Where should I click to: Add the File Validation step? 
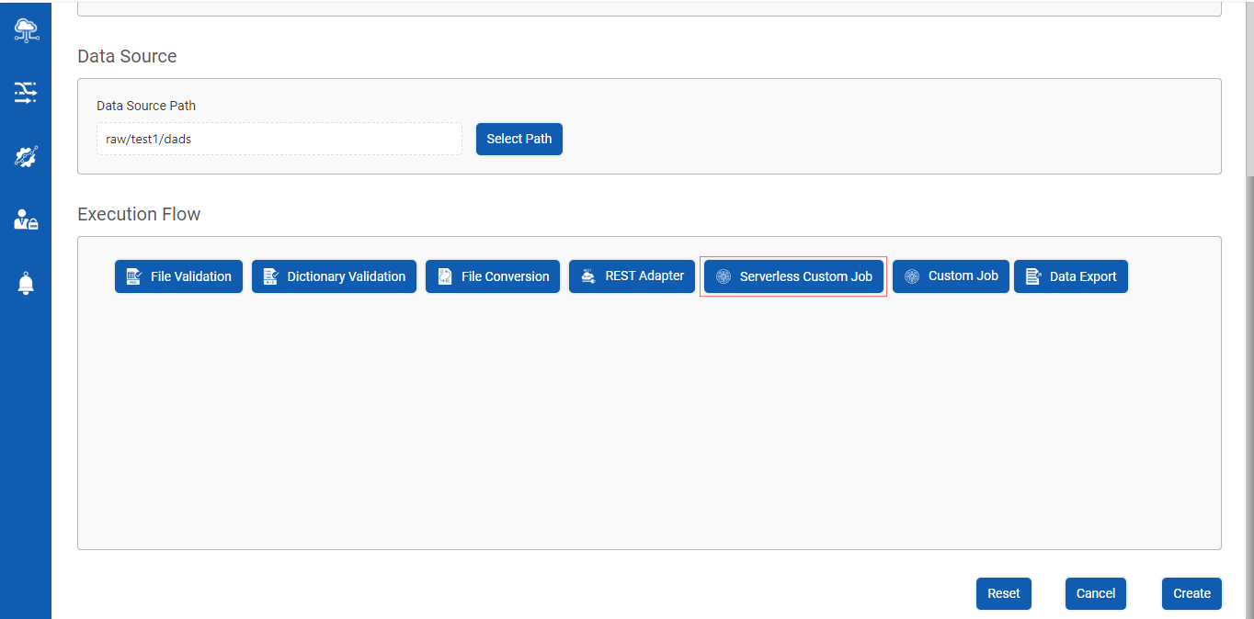(179, 276)
